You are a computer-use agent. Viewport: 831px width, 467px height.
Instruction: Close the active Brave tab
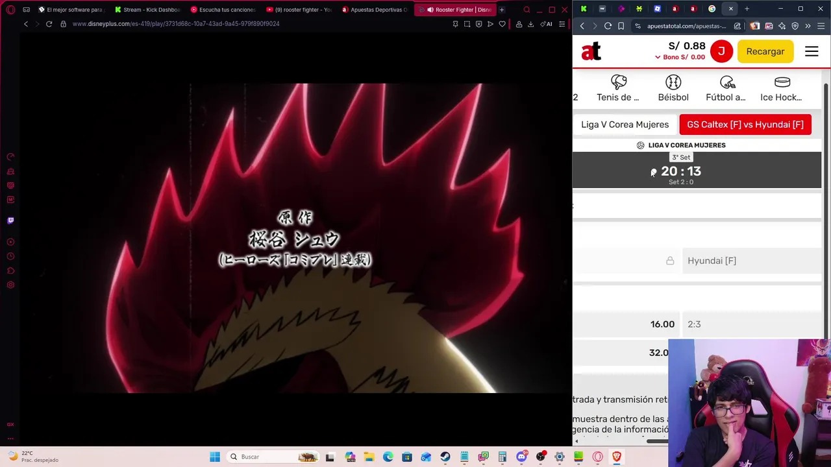pyautogui.click(x=730, y=8)
